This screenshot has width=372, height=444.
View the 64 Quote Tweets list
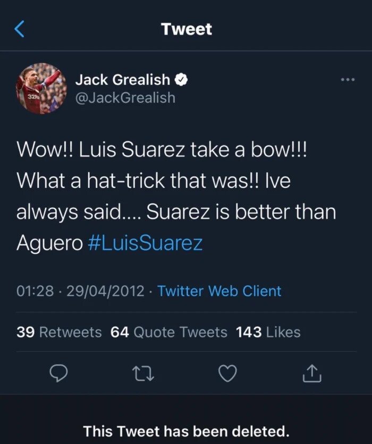(169, 332)
